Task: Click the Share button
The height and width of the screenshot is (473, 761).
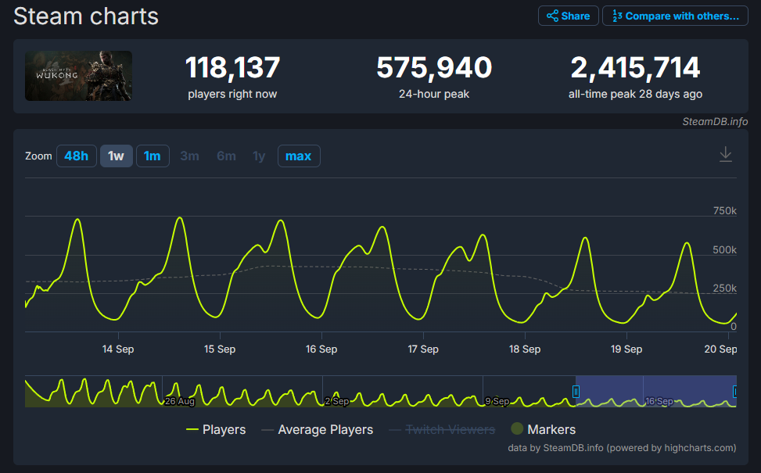Action: (x=569, y=16)
